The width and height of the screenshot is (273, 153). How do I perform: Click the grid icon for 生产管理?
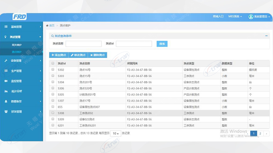(x=6, y=71)
